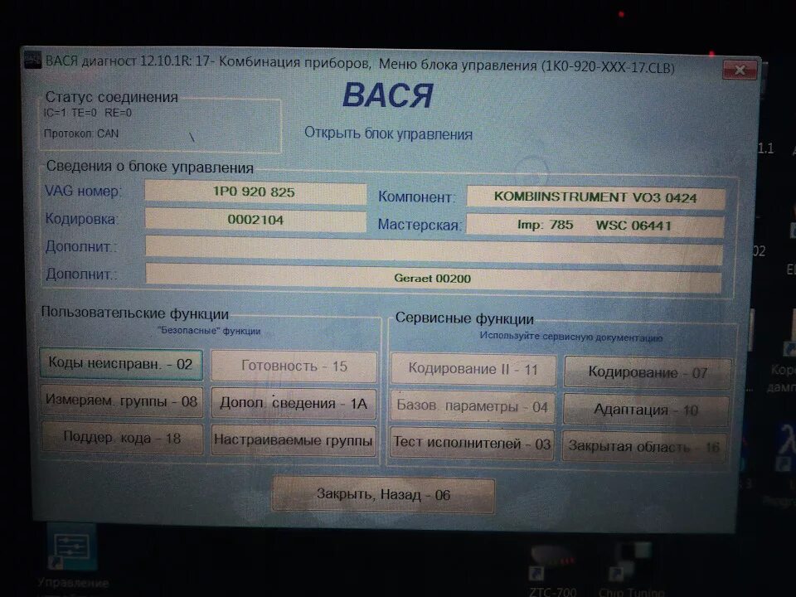Open Адаптация - 10

(646, 410)
